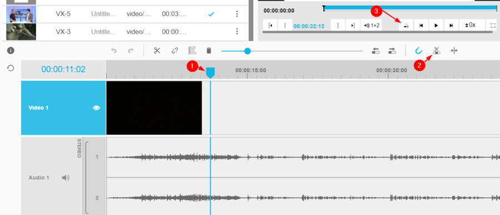
Task: Click the reset history circular arrow
Action: pyautogui.click(x=11, y=68)
